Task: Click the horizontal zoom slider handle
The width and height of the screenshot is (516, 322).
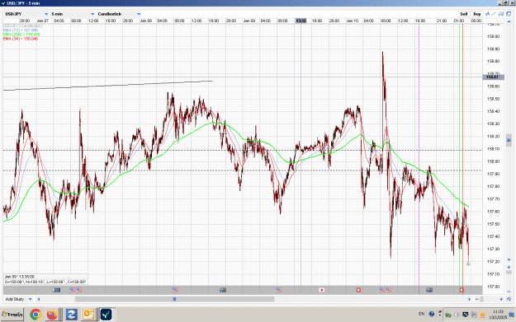Action: (482, 299)
